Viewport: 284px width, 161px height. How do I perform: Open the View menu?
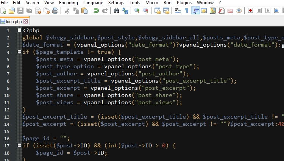(x=49, y=3)
